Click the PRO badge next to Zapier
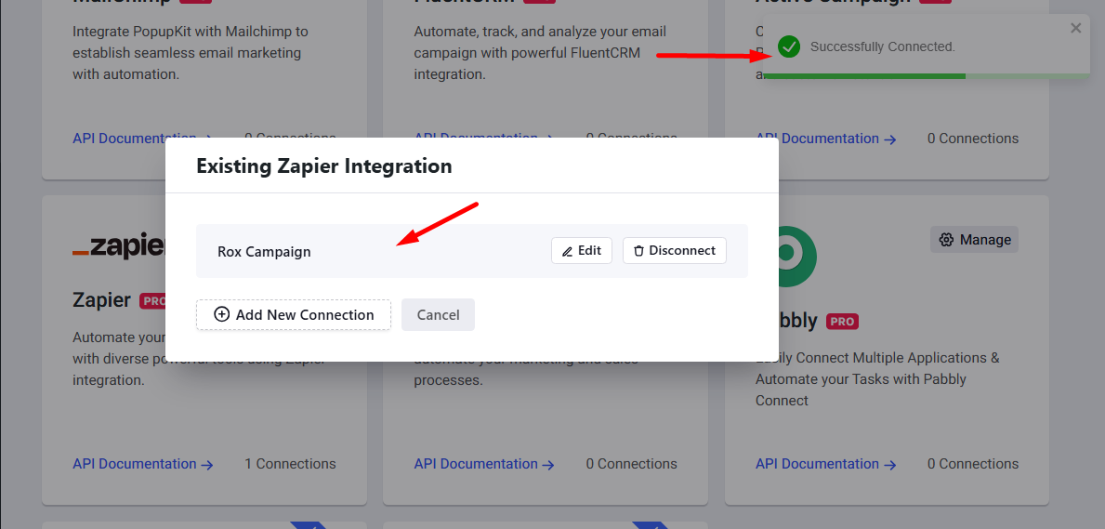Screen dimensions: 1105x529 coord(152,301)
